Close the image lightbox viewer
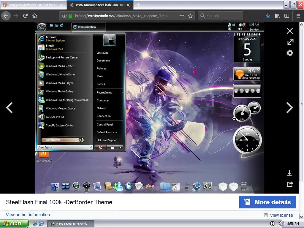Screen dimensions: 304x228 [x=290, y=31]
